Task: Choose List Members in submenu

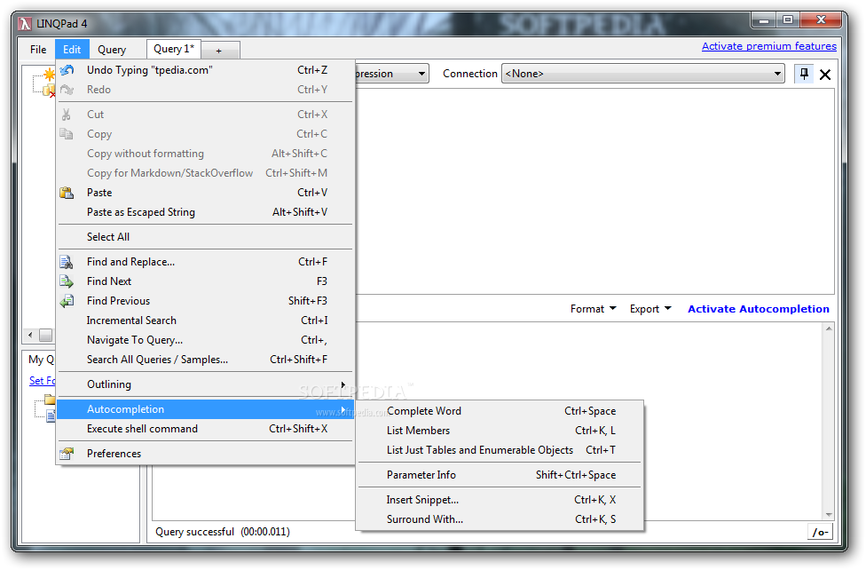Action: (500, 430)
